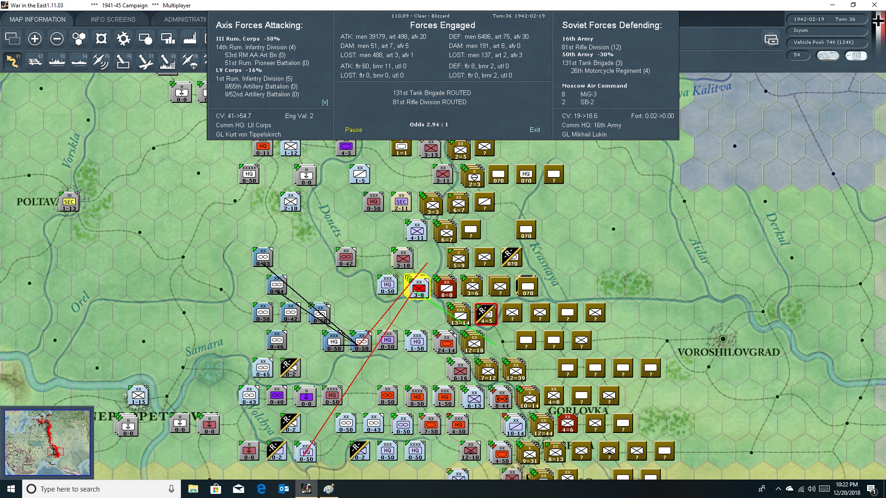Select the 24-14 panzer unit counter
This screenshot has width=886, height=498.
click(x=446, y=343)
